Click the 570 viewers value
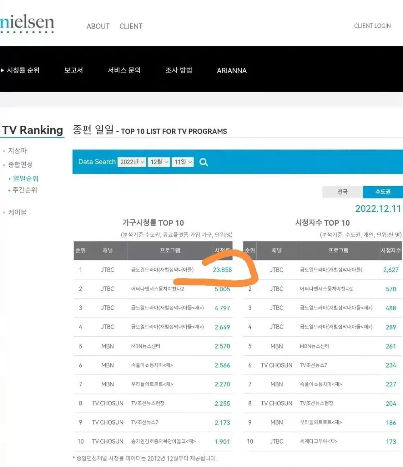The image size is (403, 467). point(391,289)
